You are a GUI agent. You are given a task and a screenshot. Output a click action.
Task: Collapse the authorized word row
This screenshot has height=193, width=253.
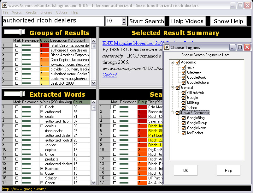tap(42, 112)
